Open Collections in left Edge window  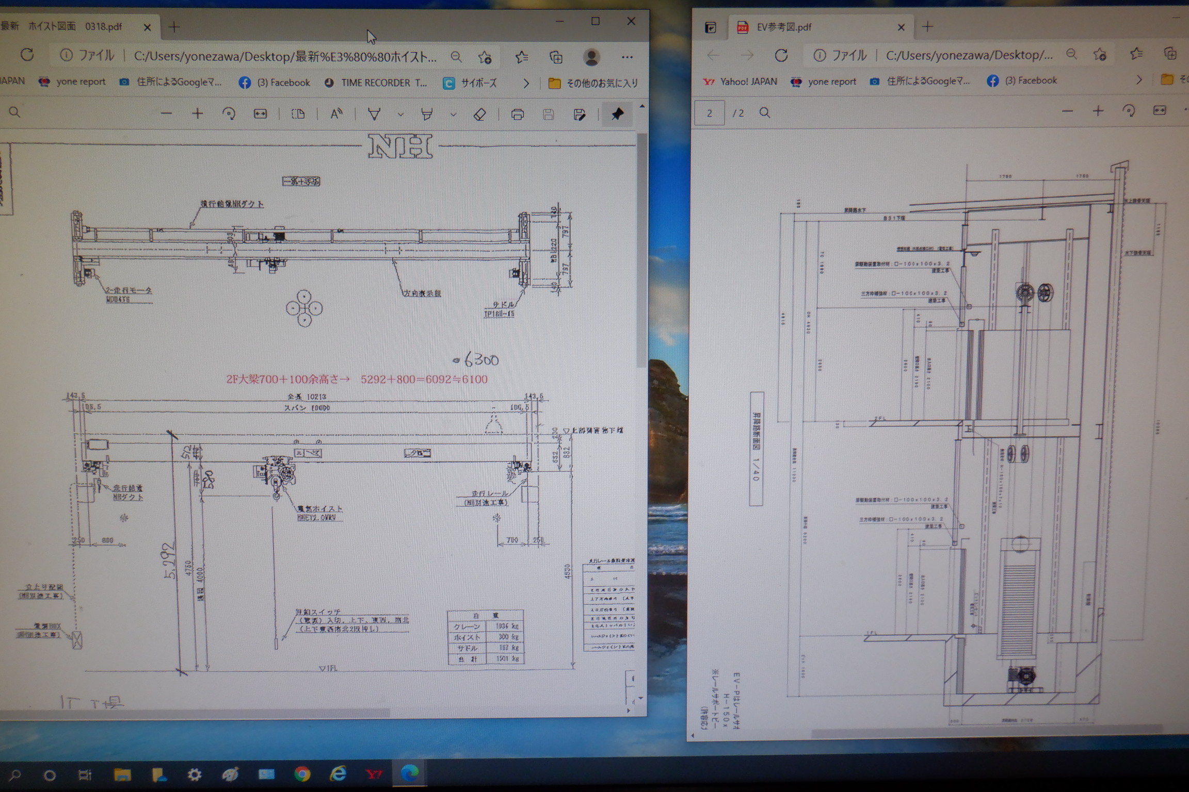tap(556, 57)
